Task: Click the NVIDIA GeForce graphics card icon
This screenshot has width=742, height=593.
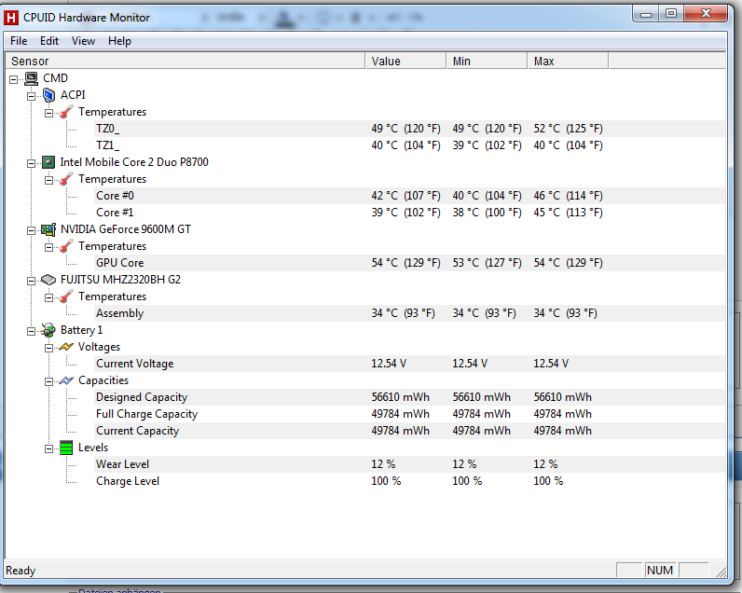Action: click(48, 229)
